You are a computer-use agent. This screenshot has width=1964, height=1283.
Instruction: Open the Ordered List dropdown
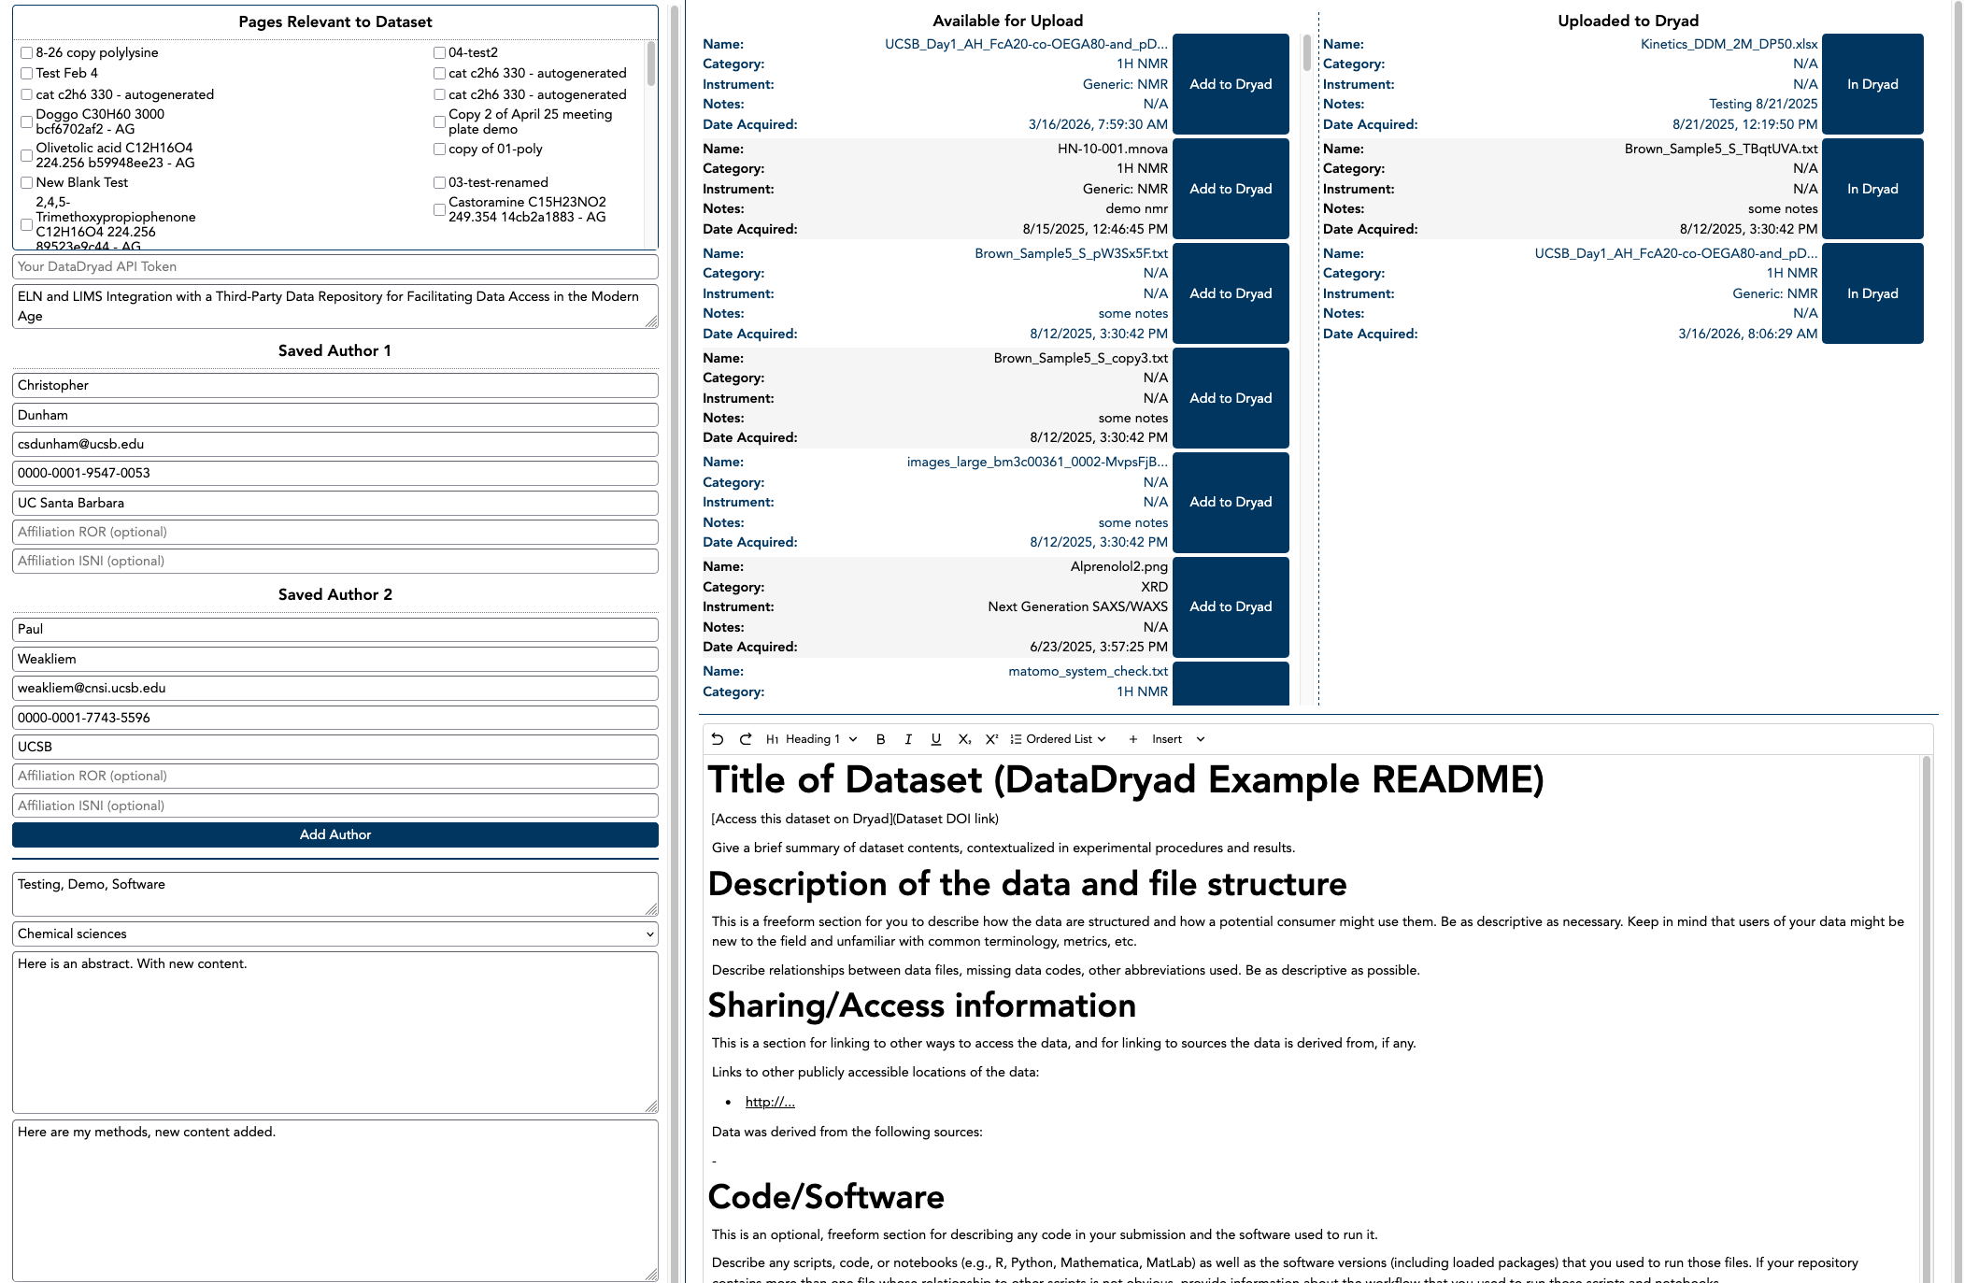point(1059,739)
